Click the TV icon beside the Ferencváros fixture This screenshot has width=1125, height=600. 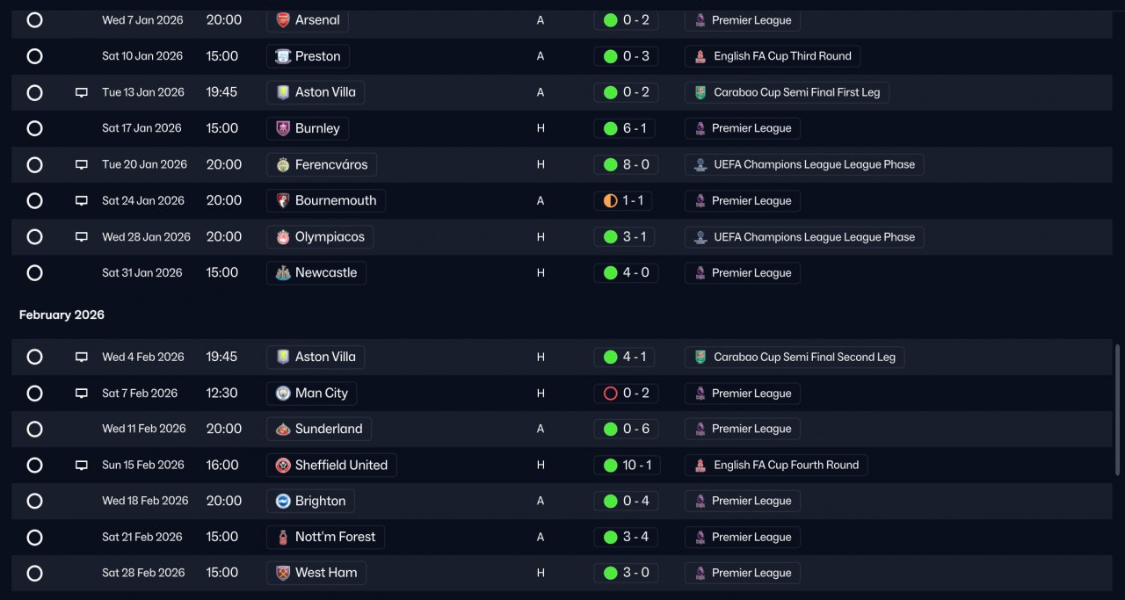(82, 164)
